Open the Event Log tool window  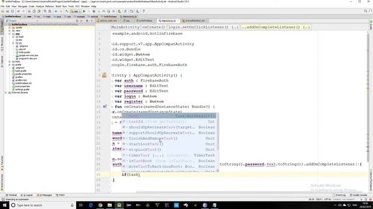[x=339, y=195]
